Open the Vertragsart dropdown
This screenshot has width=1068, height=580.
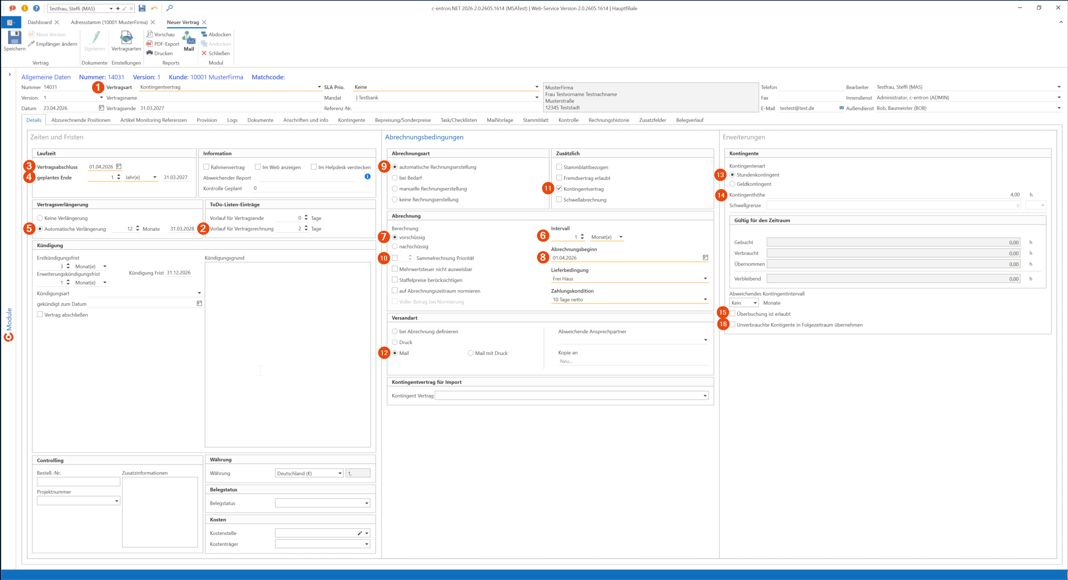[x=319, y=87]
